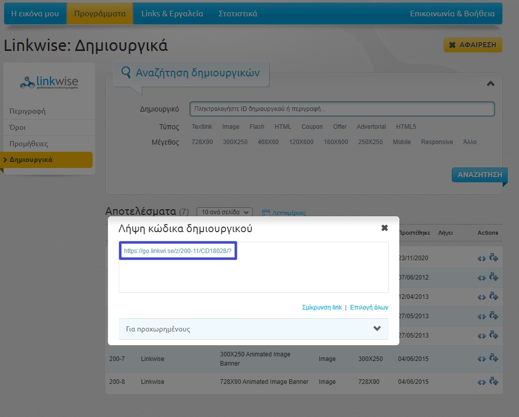This screenshot has width=519, height=417.
Task: Click the Linkwise logo in the sidebar
Action: [49, 82]
